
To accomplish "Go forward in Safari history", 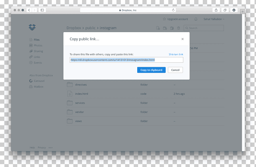I will [x=34, y=10].
